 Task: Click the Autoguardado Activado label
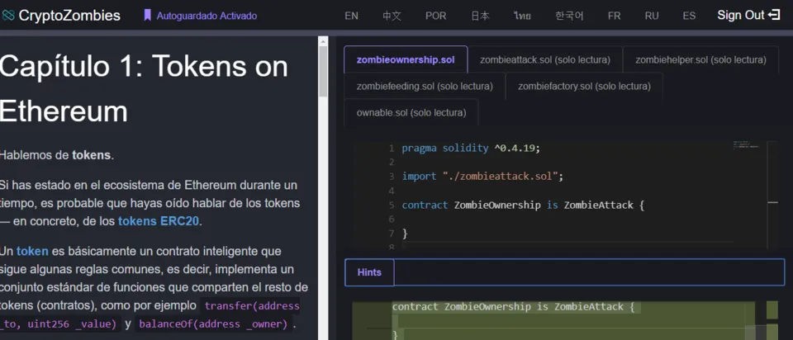point(207,16)
